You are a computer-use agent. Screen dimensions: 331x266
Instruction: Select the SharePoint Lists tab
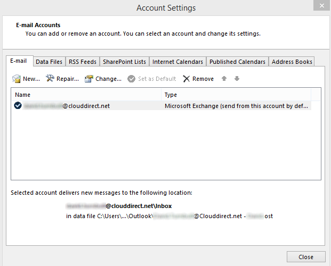click(x=124, y=62)
